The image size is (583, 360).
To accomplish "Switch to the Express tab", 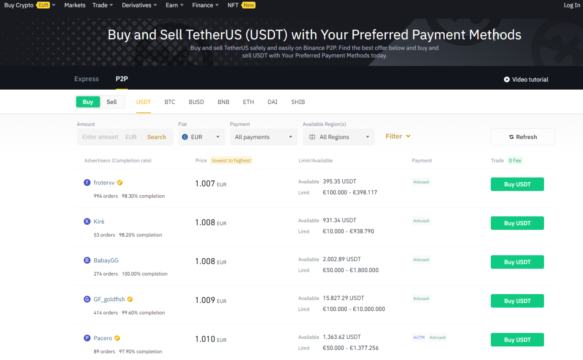I will [86, 79].
